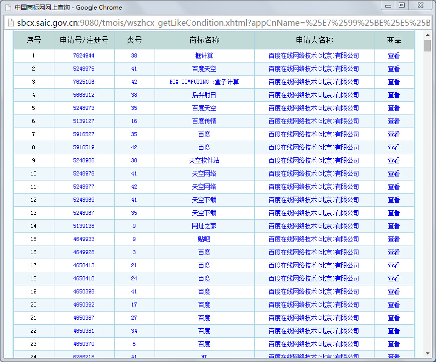Click the 商品 column header
Image resolution: width=436 pixels, height=362 pixels.
pyautogui.click(x=394, y=40)
